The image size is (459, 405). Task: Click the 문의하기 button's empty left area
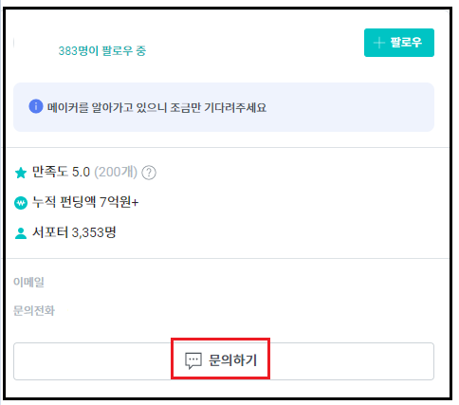pos(92,361)
